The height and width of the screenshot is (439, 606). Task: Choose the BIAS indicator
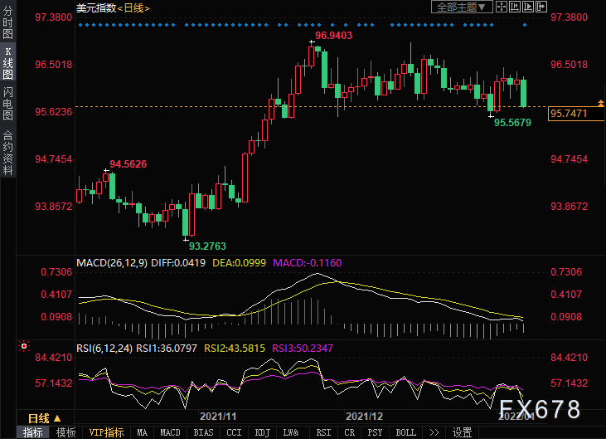coord(204,432)
